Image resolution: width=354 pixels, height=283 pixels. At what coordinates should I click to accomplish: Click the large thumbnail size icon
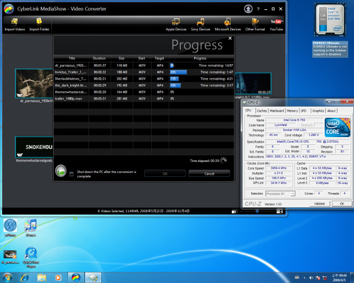click(279, 212)
